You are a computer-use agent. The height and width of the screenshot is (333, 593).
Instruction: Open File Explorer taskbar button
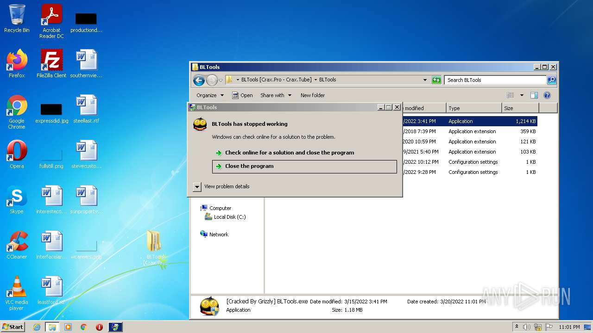(x=52, y=327)
